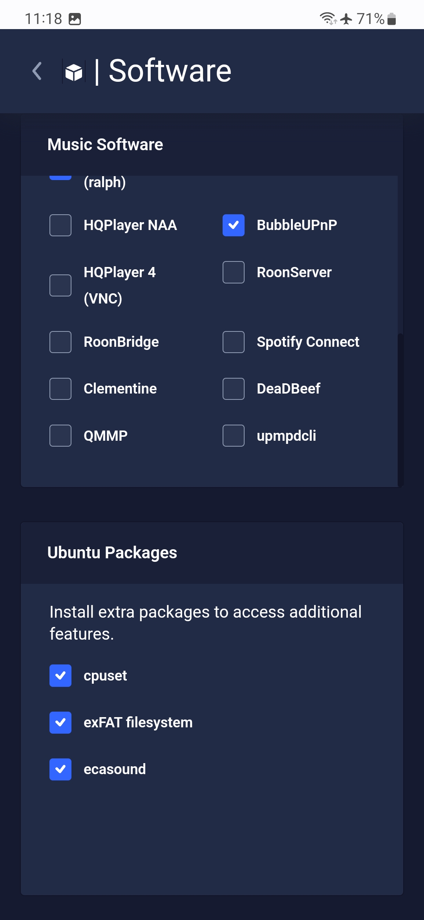Disable the exFAT filesystem package
Image resolution: width=424 pixels, height=920 pixels.
tap(60, 723)
